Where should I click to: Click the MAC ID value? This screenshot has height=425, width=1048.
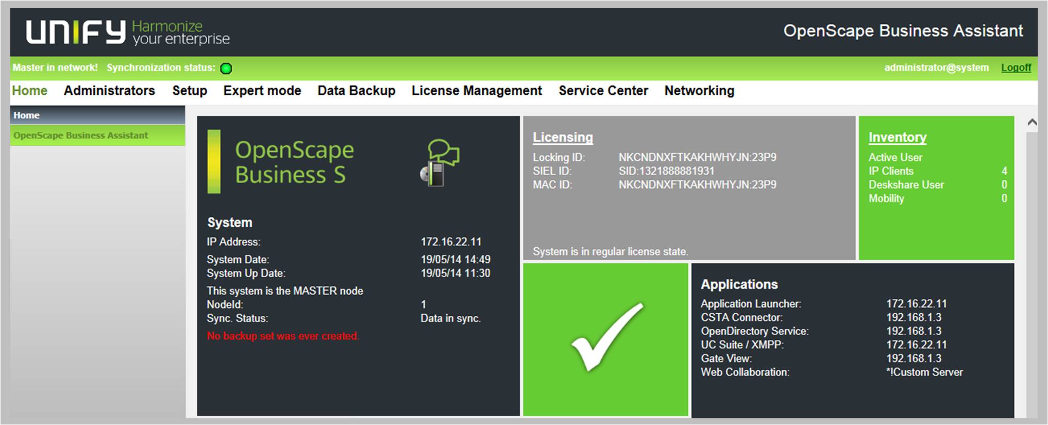[697, 184]
